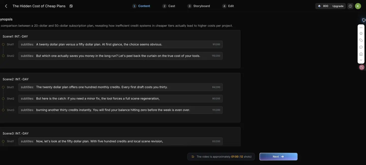Click the "Scene2: INT.-DAY" heading
Viewport: 366px width, 165px height.
tap(16, 79)
